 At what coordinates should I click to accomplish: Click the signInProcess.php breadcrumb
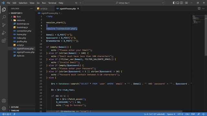point(49,13)
